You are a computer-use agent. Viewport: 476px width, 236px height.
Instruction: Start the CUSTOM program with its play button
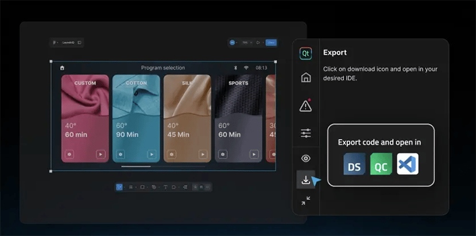[x=100, y=154]
